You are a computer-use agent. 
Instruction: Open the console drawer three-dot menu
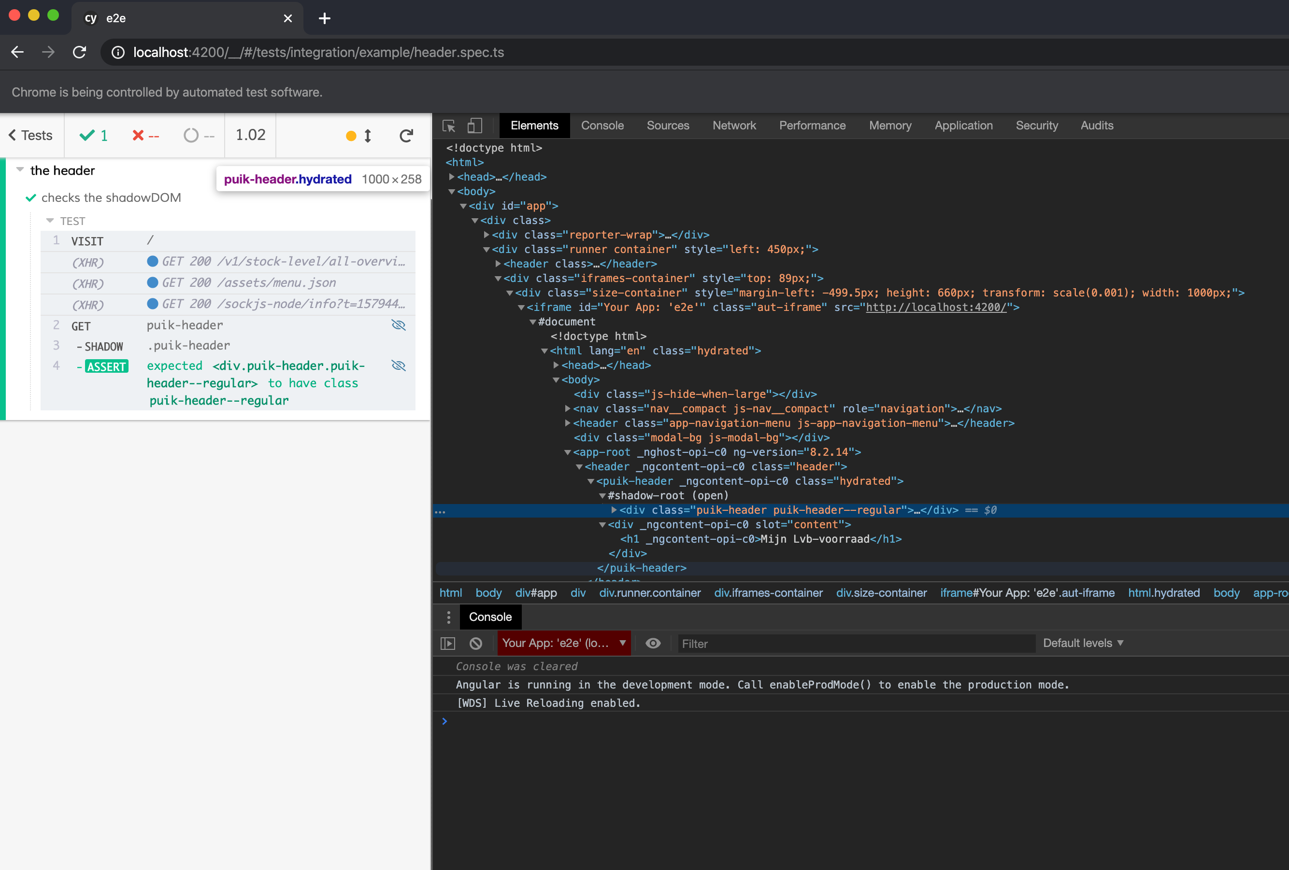coord(448,617)
